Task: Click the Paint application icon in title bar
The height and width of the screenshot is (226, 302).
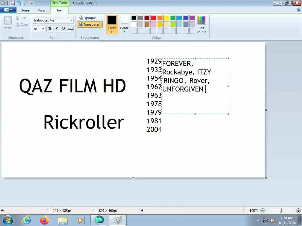Action: [3, 3]
